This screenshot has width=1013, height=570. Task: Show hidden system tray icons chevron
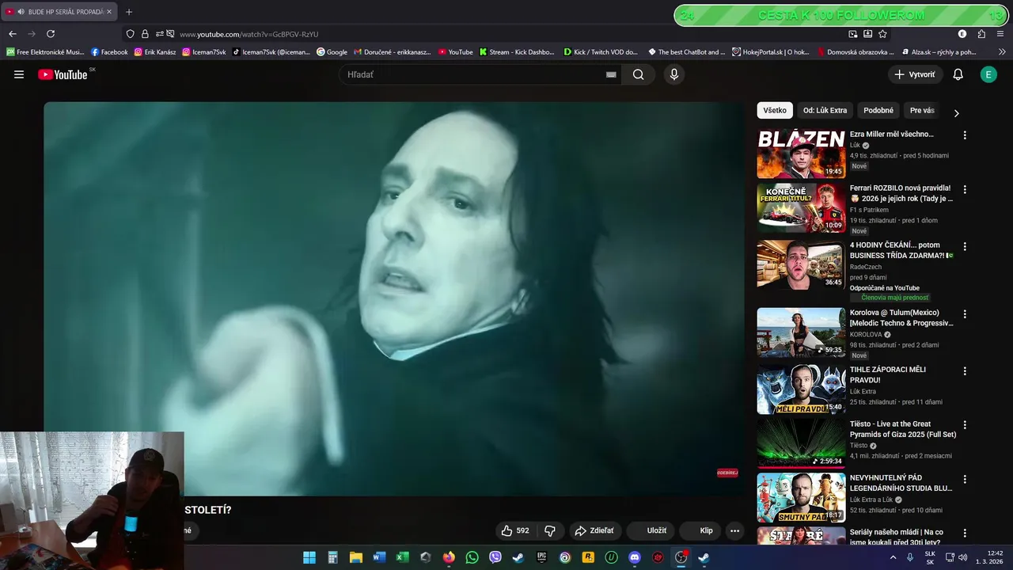tap(893, 557)
